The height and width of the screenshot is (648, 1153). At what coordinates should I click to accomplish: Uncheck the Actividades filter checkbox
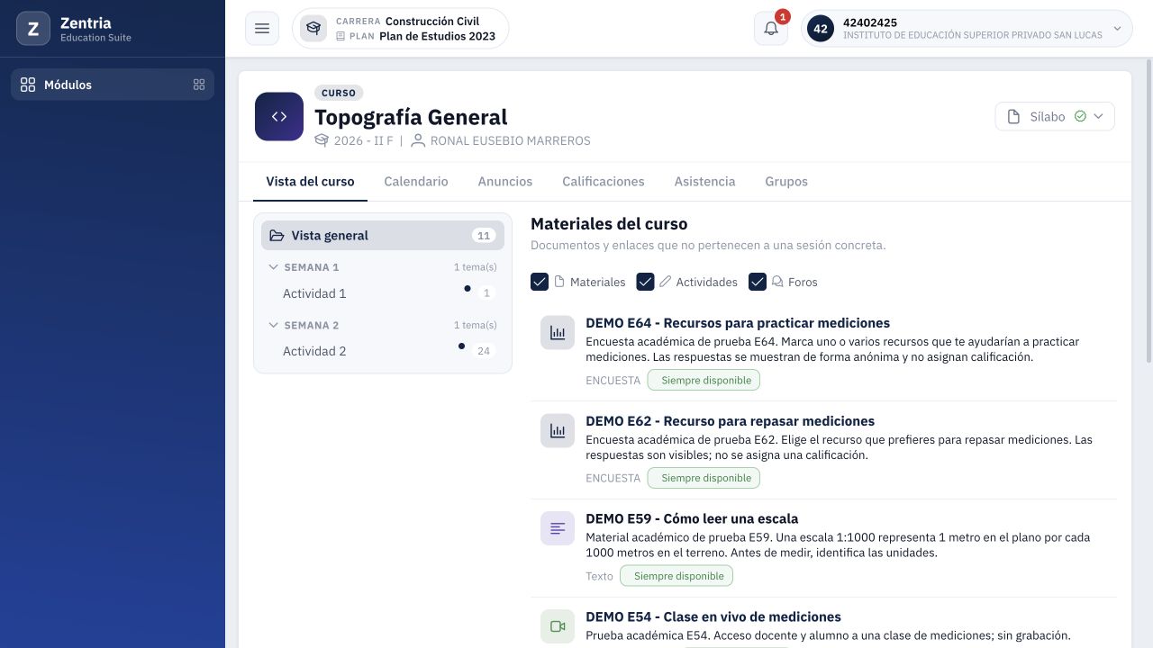pos(645,282)
